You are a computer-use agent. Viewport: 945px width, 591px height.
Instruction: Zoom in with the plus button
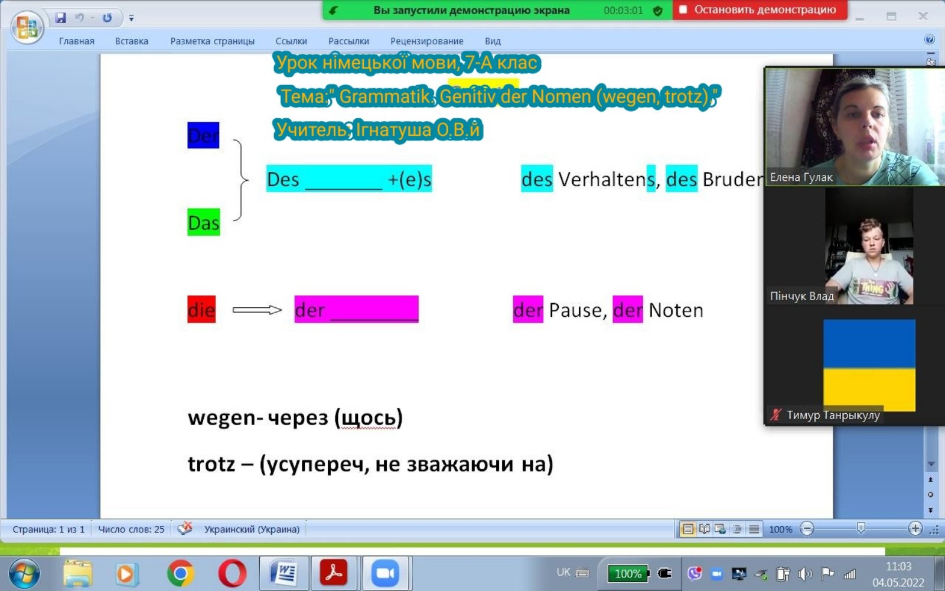[x=915, y=529]
